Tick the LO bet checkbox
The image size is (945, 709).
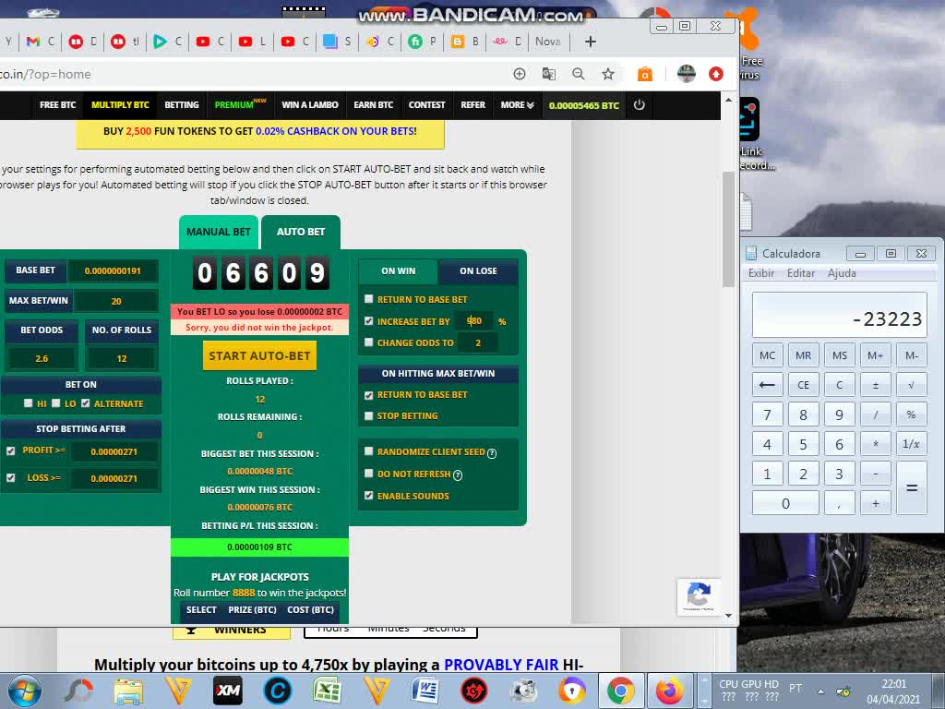[56, 403]
